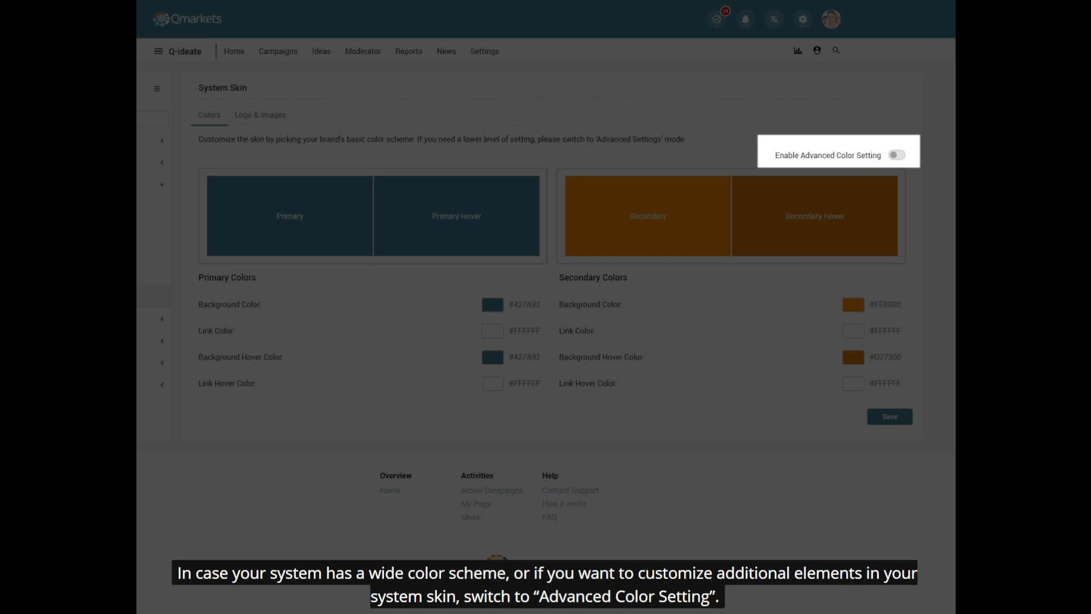Open the Reports menu item

pos(409,51)
